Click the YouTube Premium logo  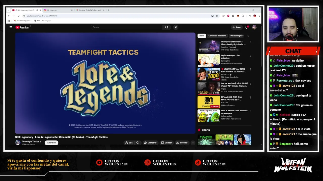[23, 27]
